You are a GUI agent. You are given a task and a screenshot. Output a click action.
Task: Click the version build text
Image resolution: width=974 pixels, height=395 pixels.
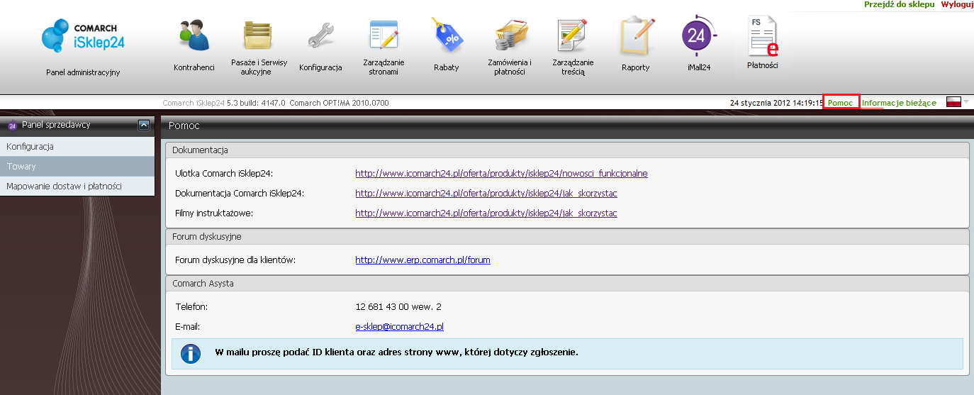(x=276, y=103)
